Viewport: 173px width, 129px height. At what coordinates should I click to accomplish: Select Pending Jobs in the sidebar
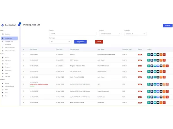coord(9,38)
